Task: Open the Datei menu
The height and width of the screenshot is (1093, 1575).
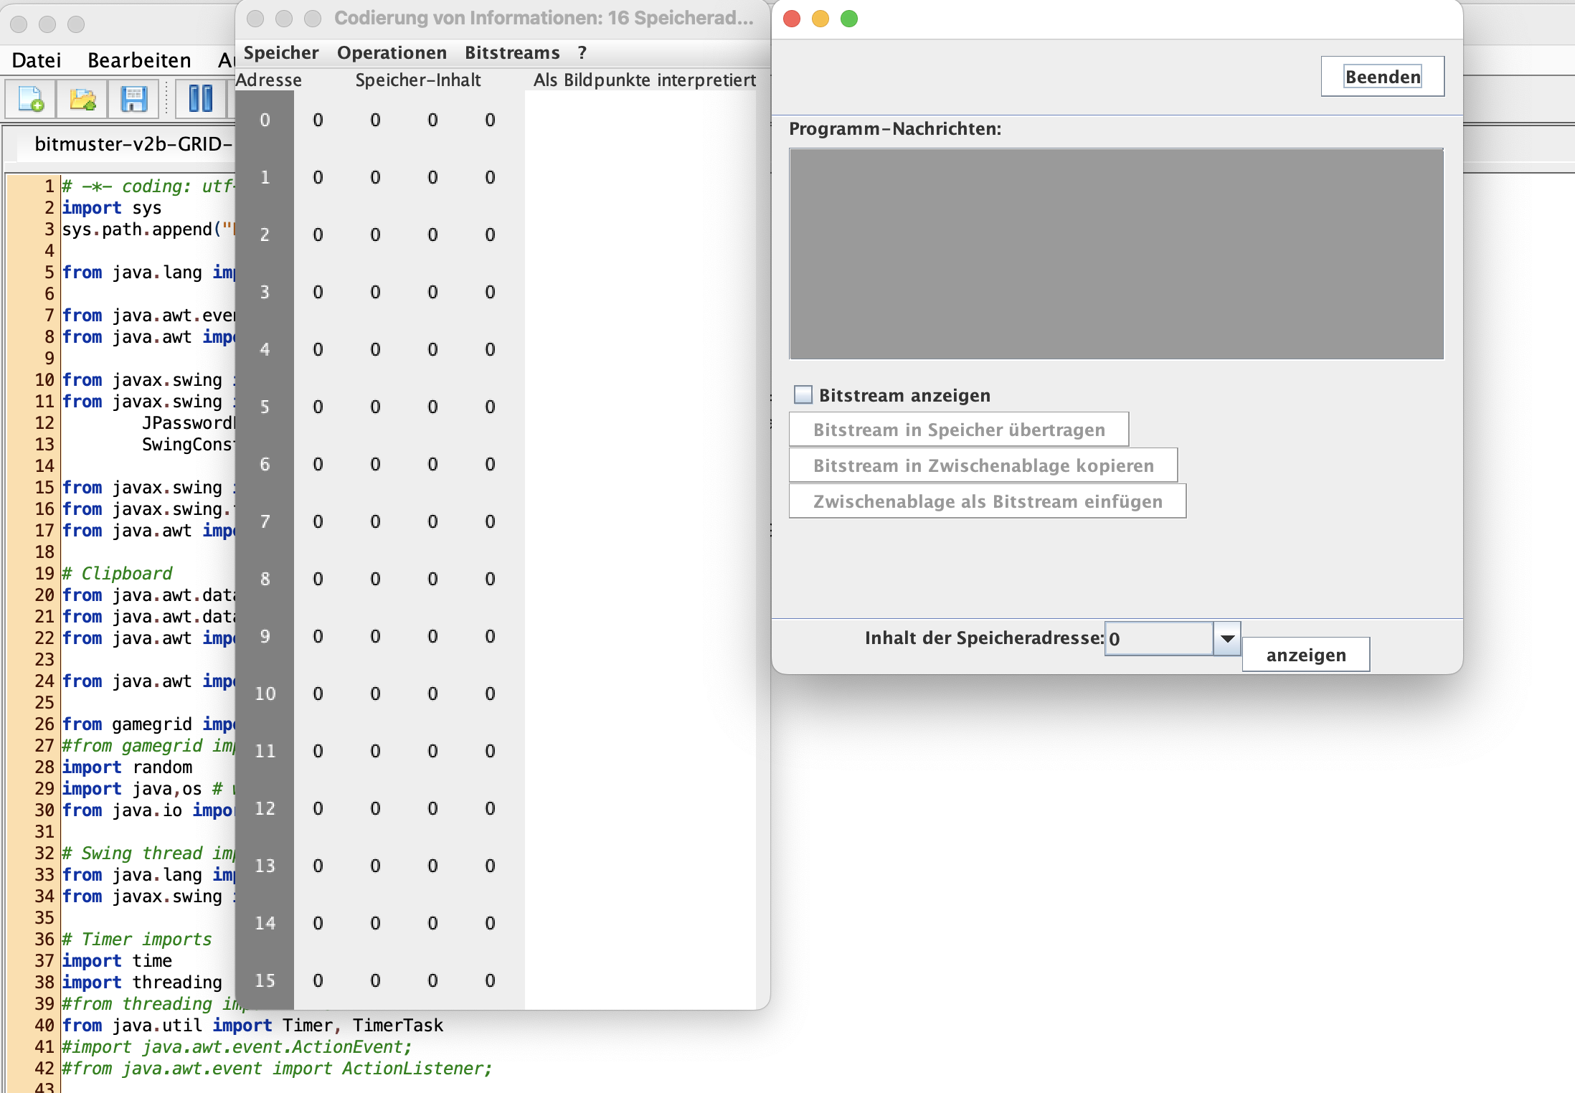Action: click(37, 60)
